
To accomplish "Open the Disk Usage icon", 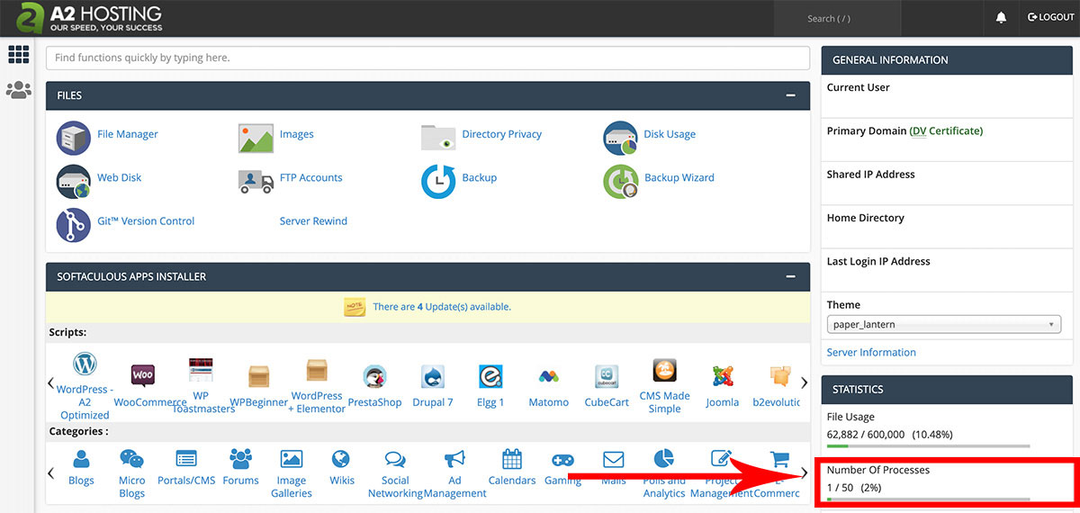I will click(x=621, y=138).
